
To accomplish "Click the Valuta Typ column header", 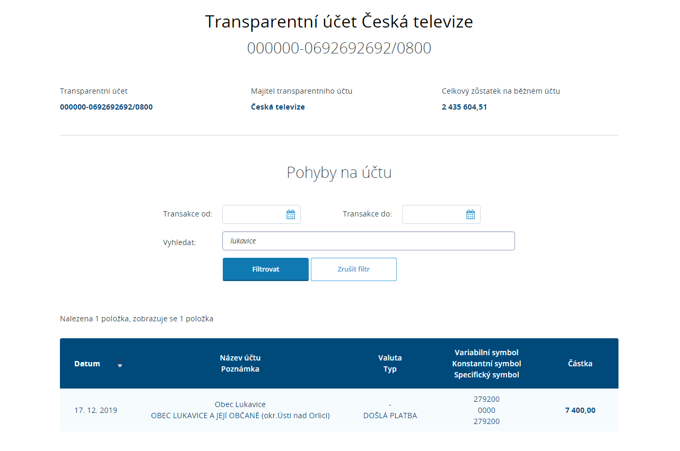I will [390, 364].
